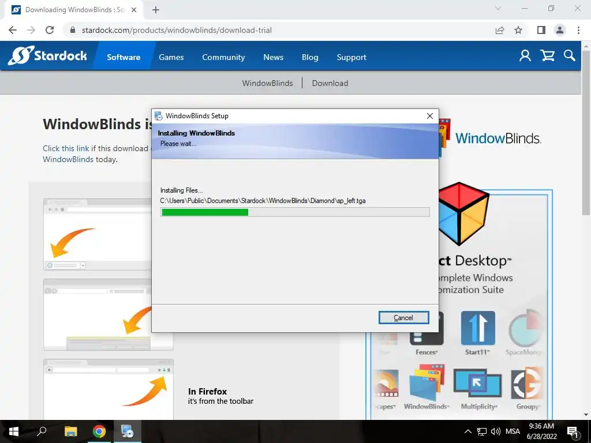Click the first download instruction thumbnail

(98, 234)
